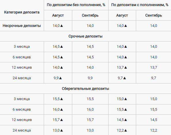This screenshot has height=135, width=171.
Task: Click the up-arrow beside 12,2
Action: pos(126,130)
